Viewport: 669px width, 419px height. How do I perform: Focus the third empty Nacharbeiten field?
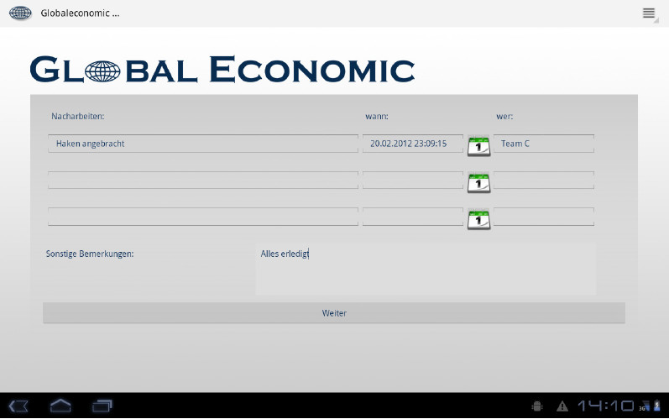(203, 217)
